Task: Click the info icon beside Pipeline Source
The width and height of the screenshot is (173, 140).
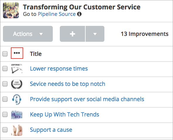Action: point(79,14)
